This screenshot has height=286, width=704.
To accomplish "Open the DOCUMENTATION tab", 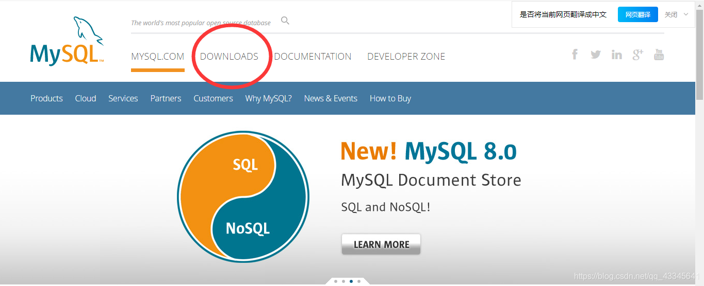I will click(313, 57).
